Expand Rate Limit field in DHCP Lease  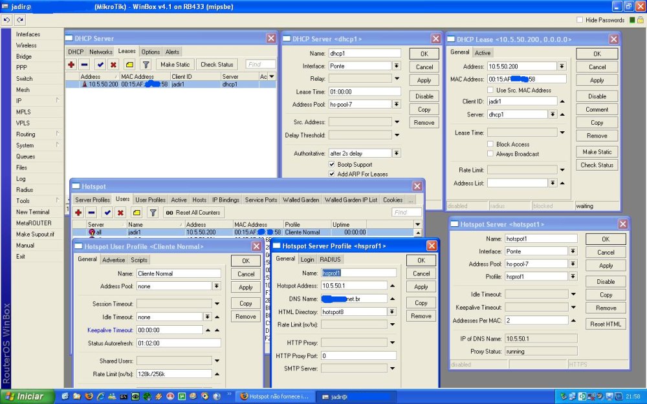[x=562, y=170]
